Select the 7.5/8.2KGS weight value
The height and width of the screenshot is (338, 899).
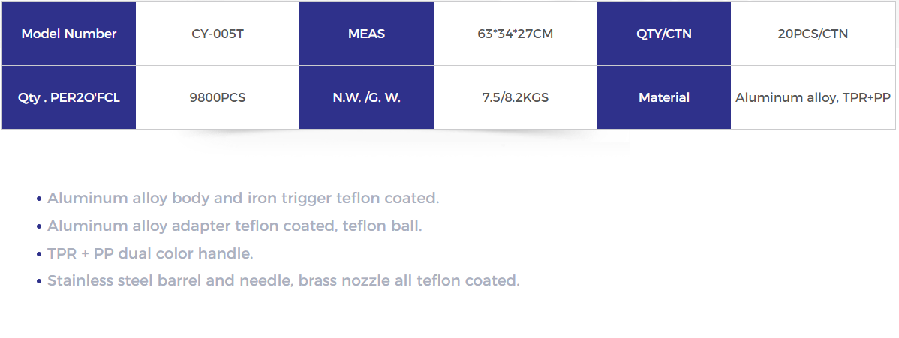coord(515,98)
